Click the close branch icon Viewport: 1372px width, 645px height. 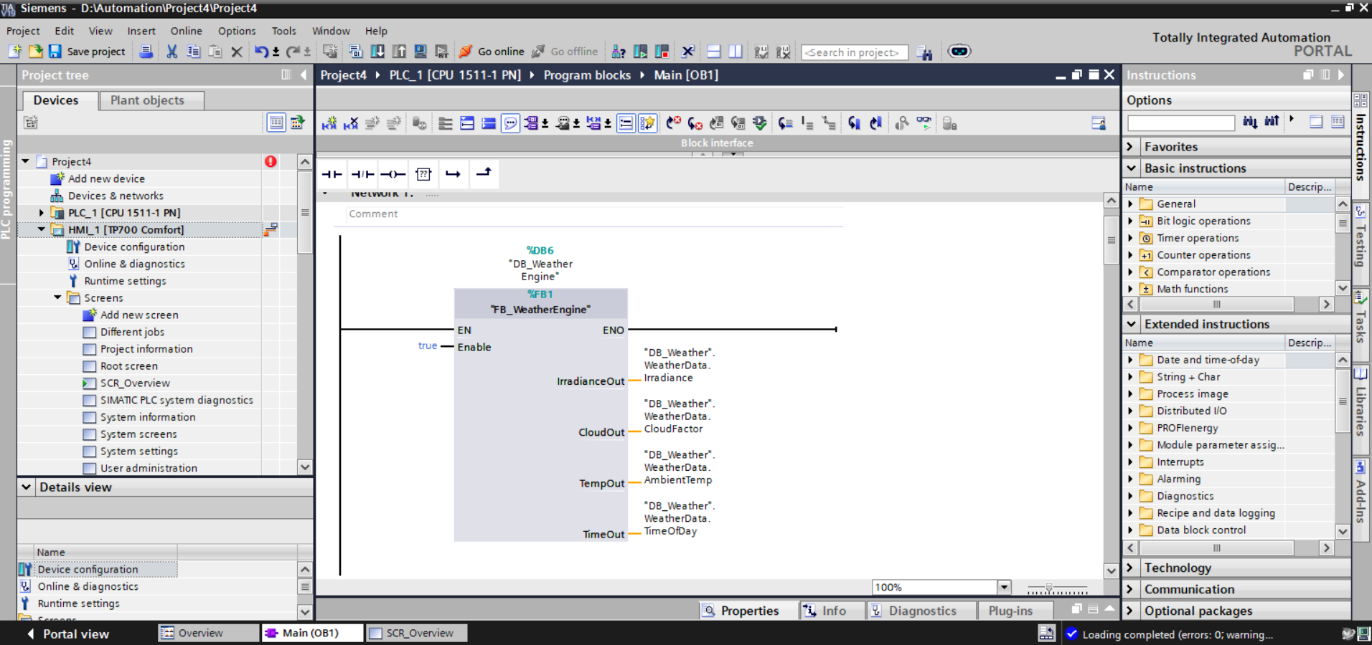point(484,173)
